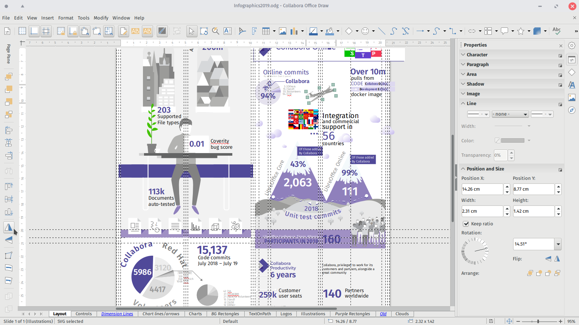Open the Navigator compass in sidebar
This screenshot has height=325, width=579.
[x=572, y=110]
